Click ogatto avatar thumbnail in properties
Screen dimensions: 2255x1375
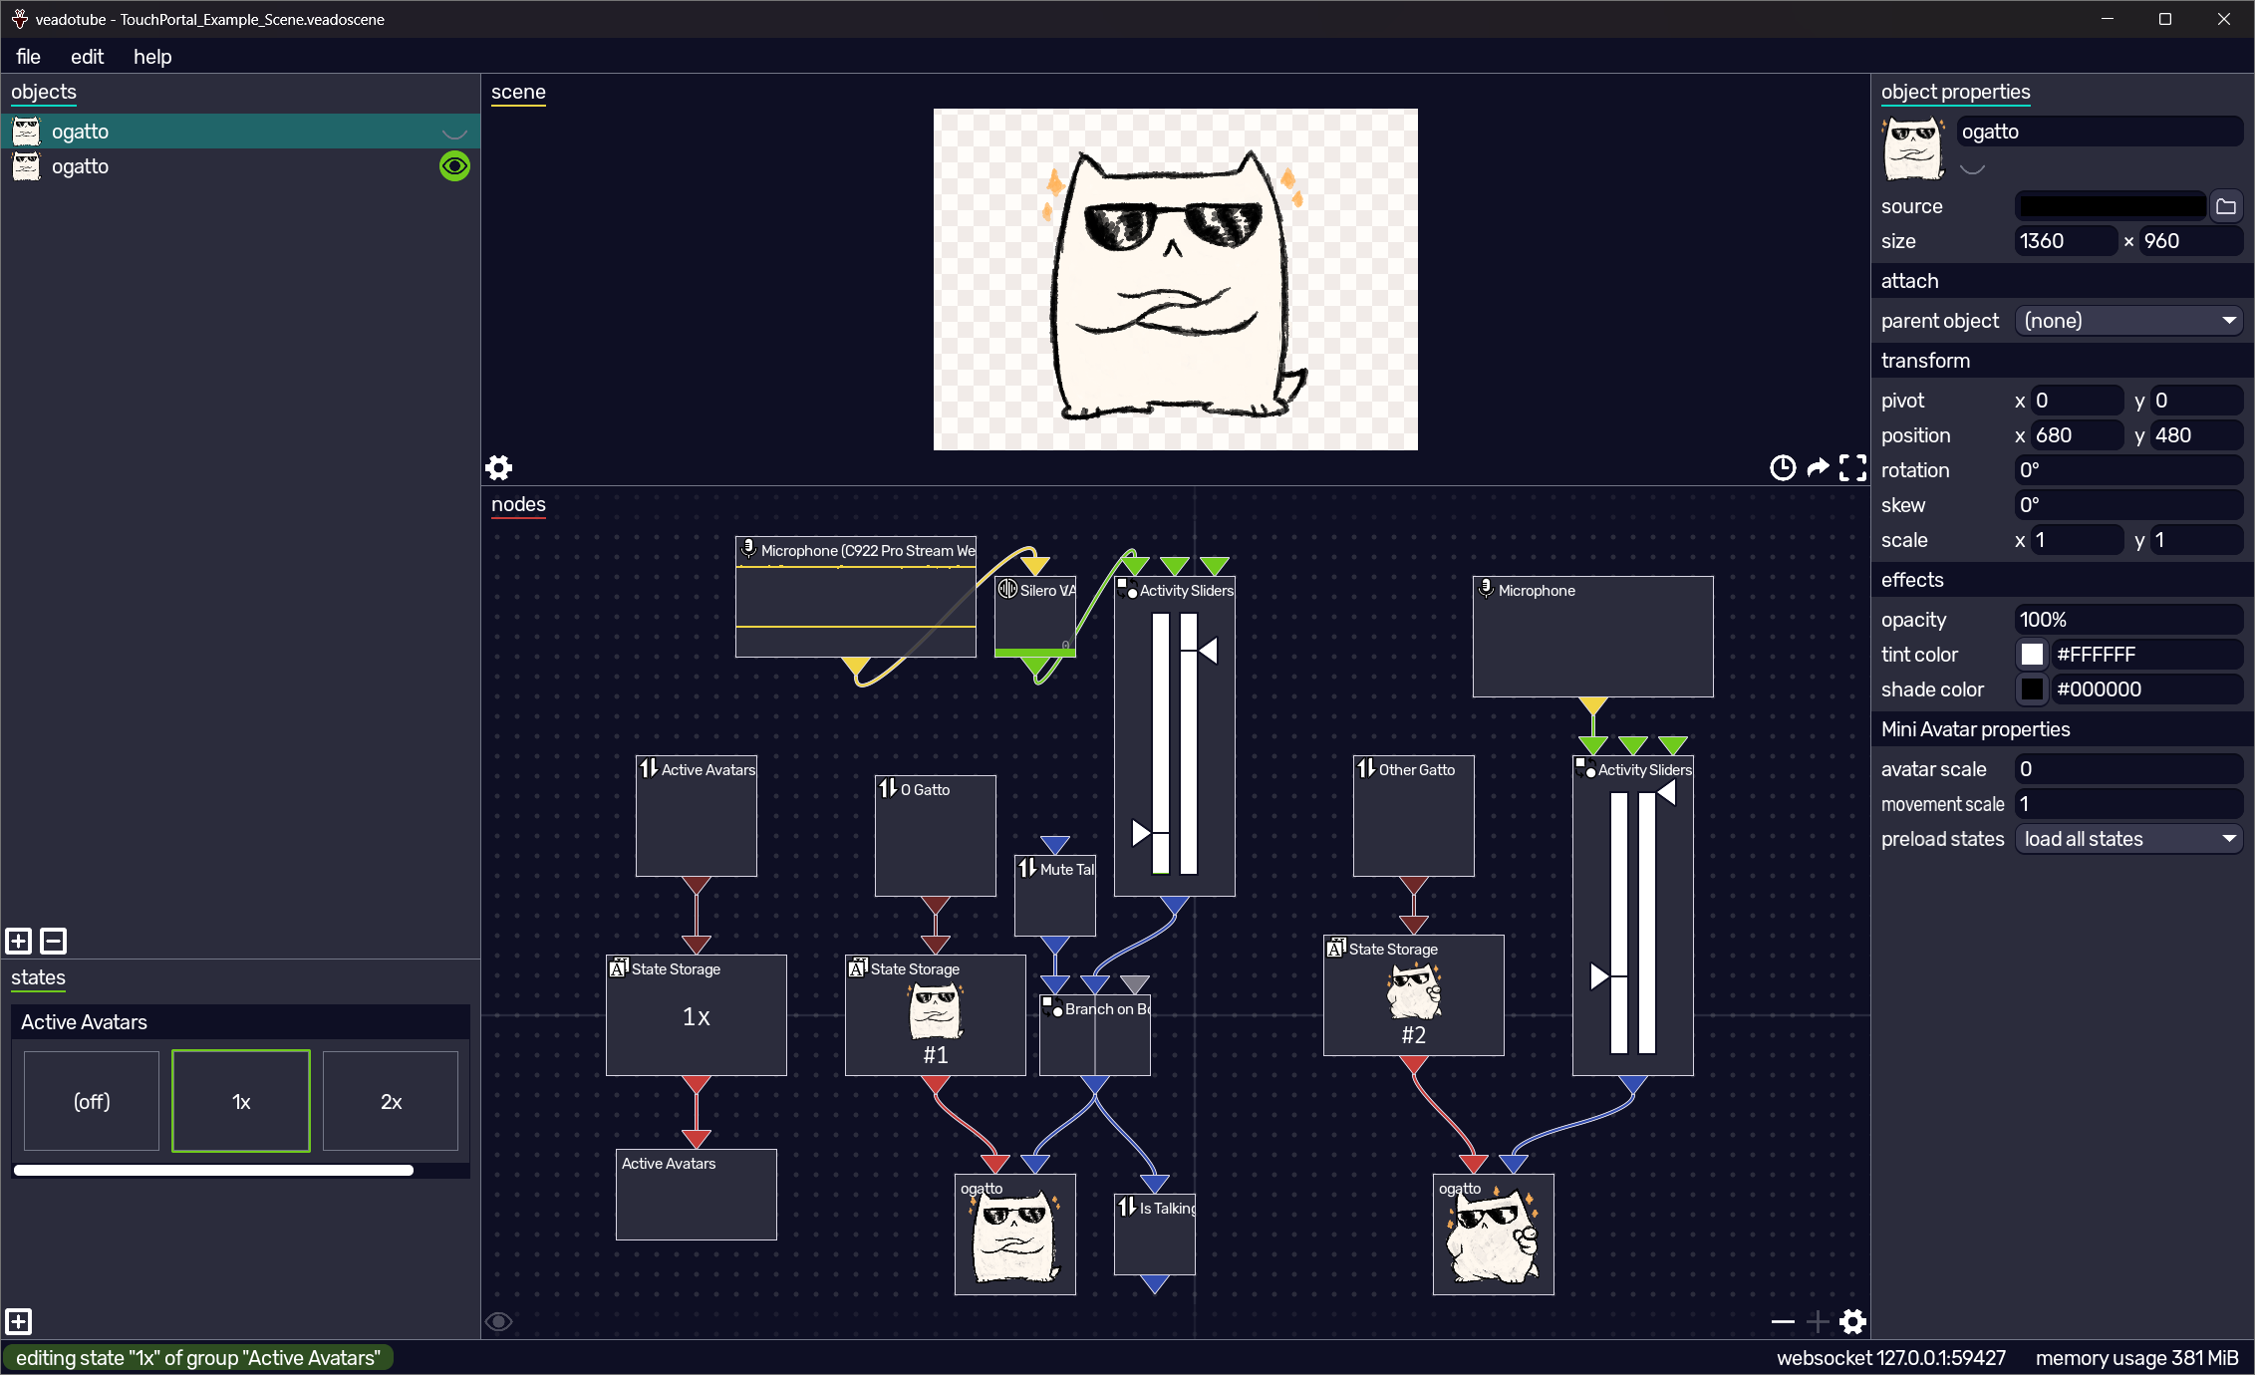[1912, 149]
